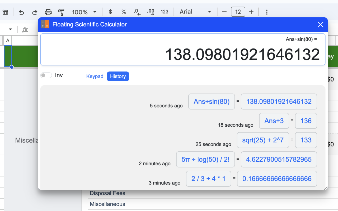
Task: Close the Floating Scientific Calculator window
Action: [x=321, y=25]
